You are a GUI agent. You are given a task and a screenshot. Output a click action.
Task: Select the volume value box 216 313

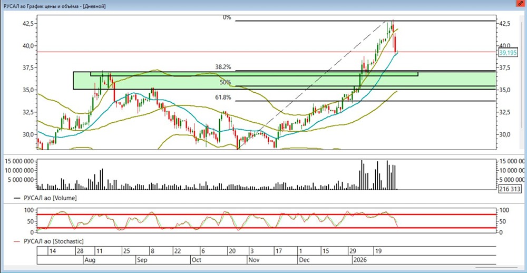pos(510,189)
